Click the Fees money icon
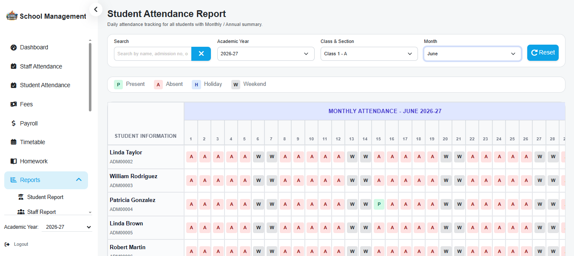574x256 pixels. pos(14,104)
